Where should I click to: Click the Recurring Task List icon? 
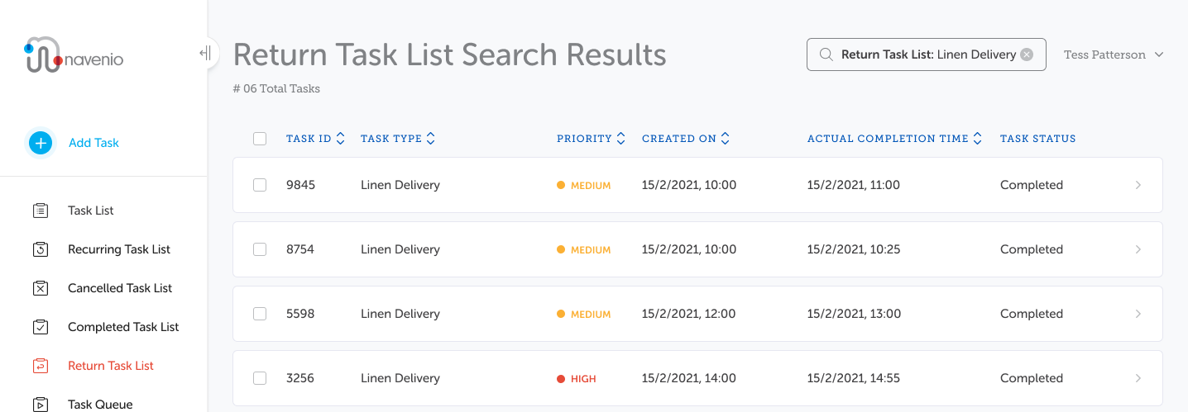40,249
